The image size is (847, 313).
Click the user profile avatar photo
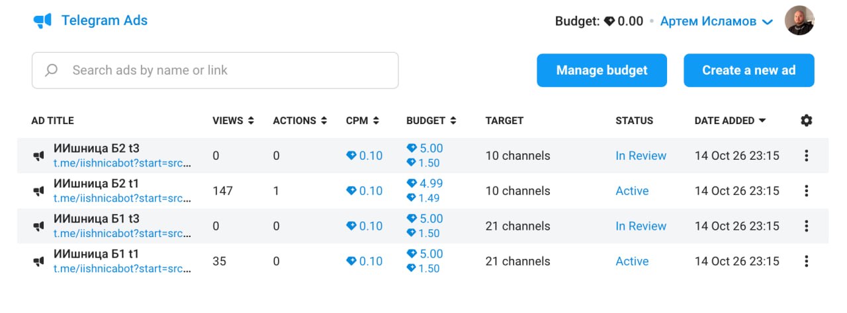pyautogui.click(x=799, y=20)
